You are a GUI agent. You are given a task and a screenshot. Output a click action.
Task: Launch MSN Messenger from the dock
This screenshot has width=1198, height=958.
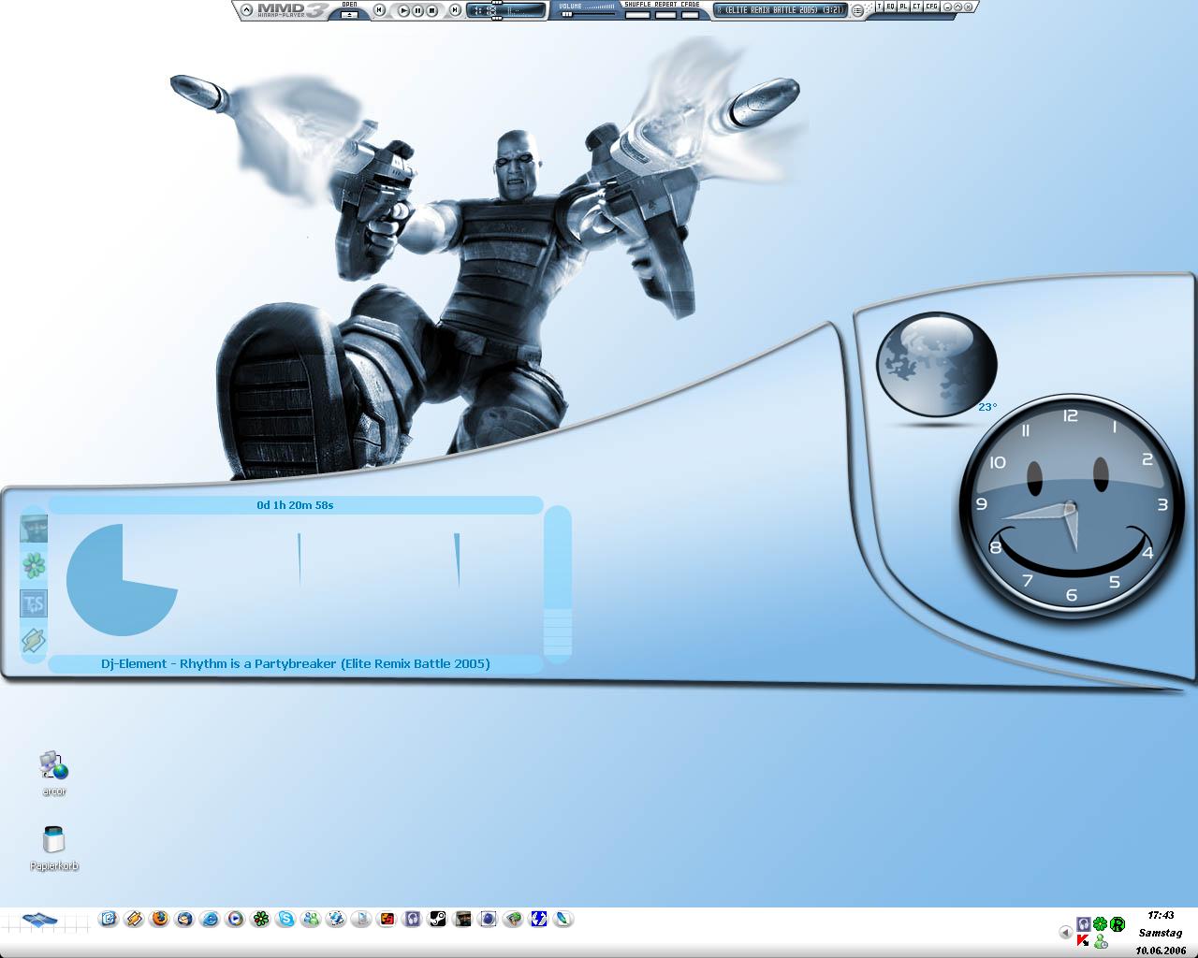point(311,919)
